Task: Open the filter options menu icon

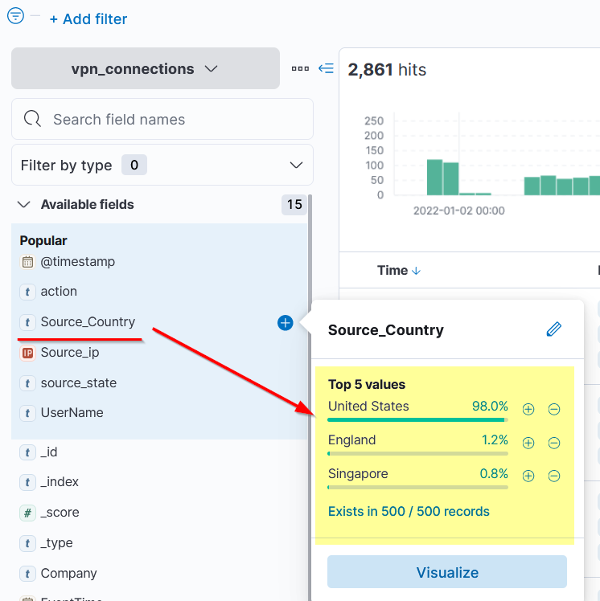Action: coord(16,16)
